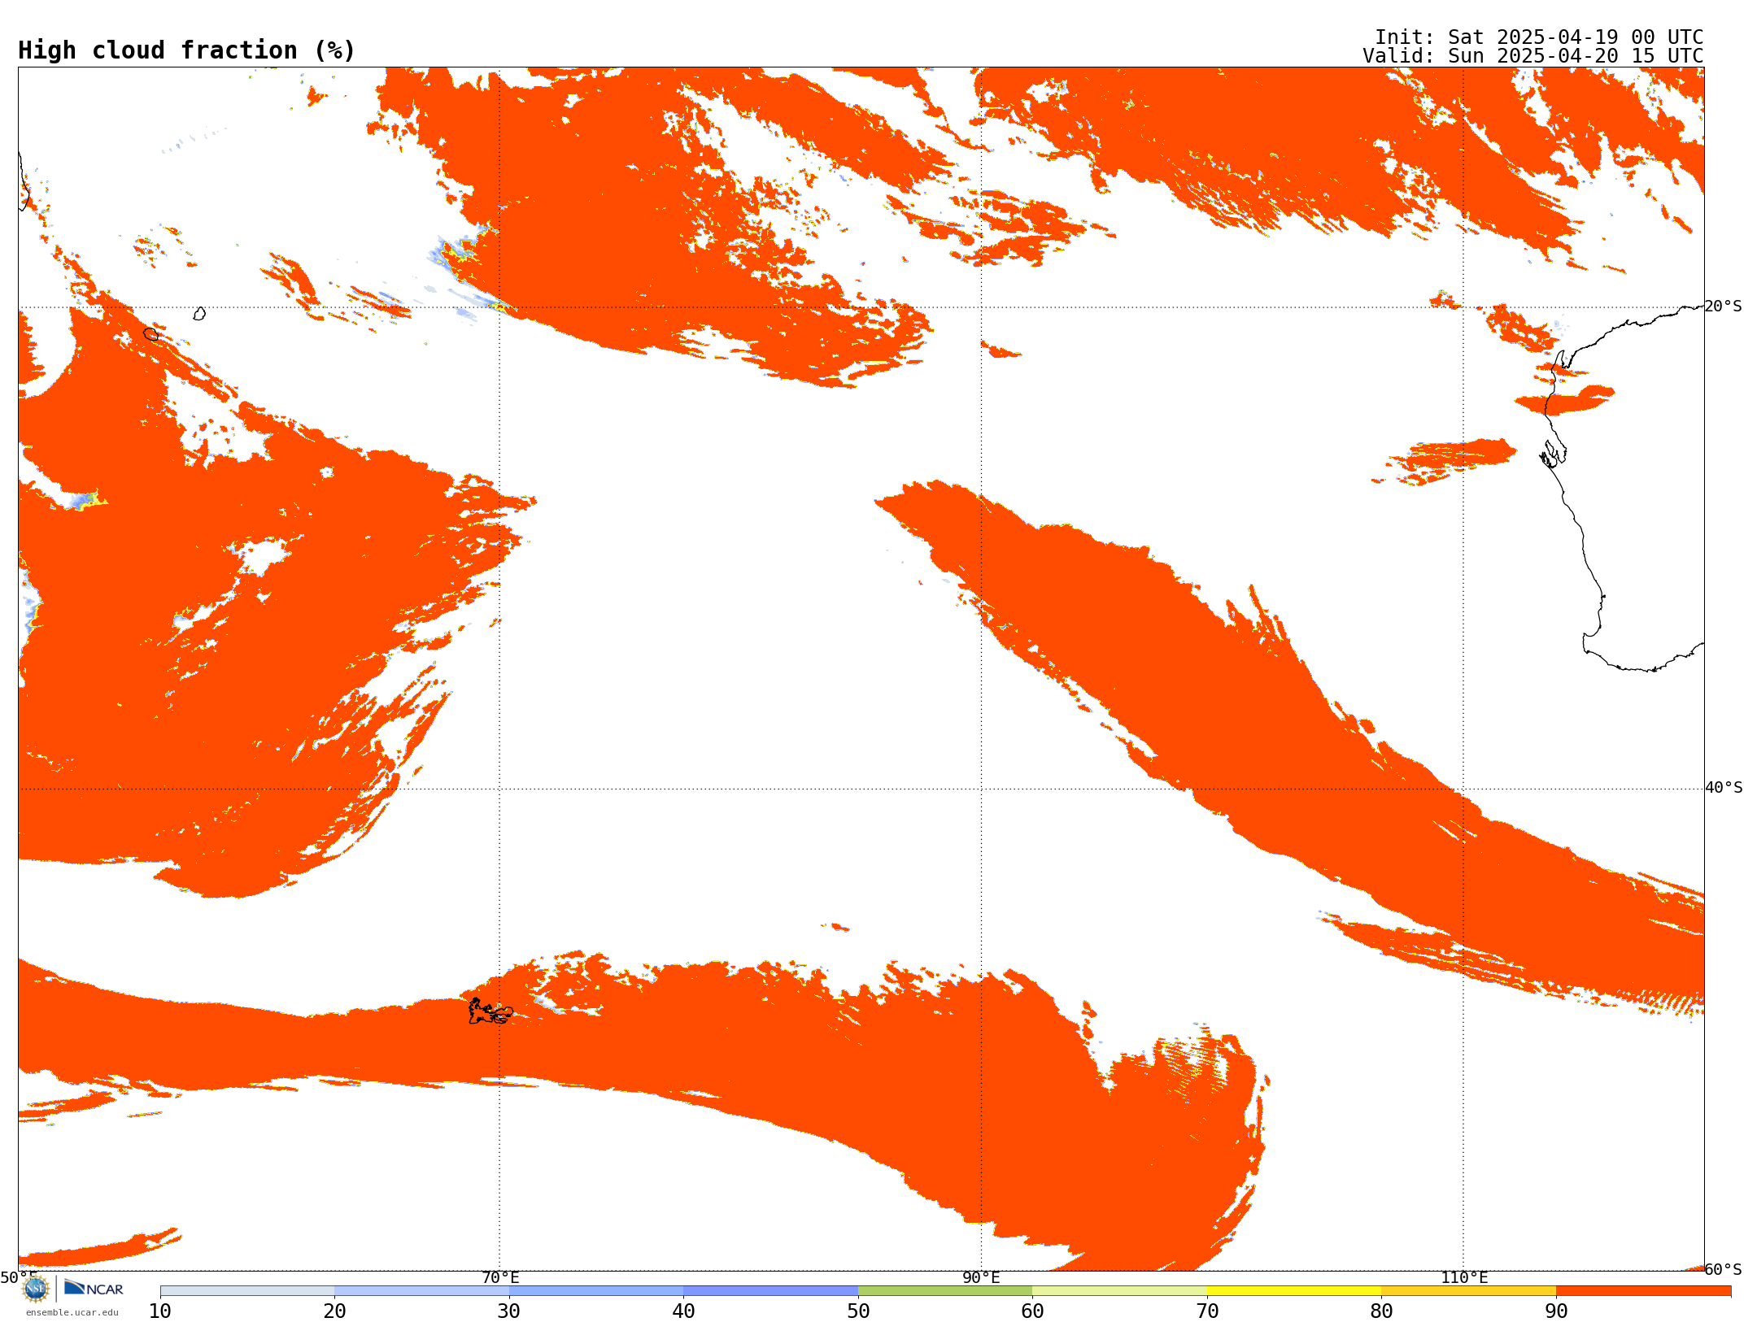Click the NSF logo icon

pyautogui.click(x=36, y=1289)
